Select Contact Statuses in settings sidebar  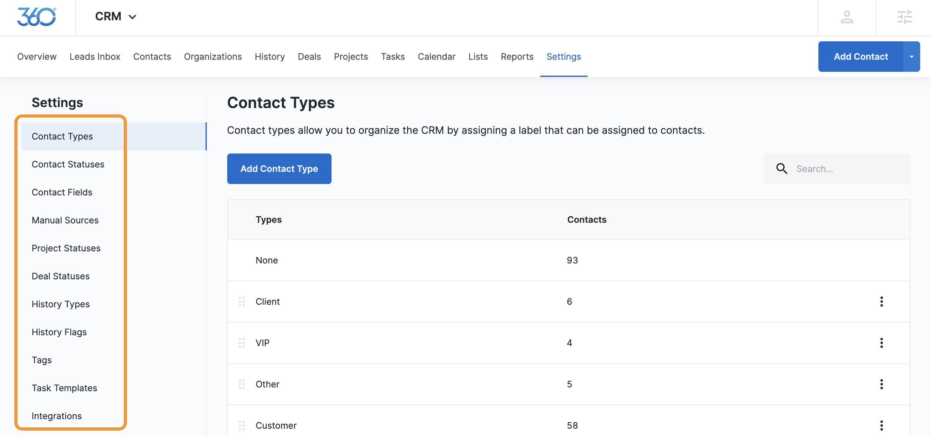pos(68,164)
